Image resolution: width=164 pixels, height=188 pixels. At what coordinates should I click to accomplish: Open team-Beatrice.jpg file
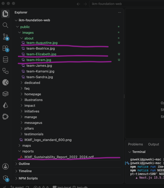pos(41,49)
